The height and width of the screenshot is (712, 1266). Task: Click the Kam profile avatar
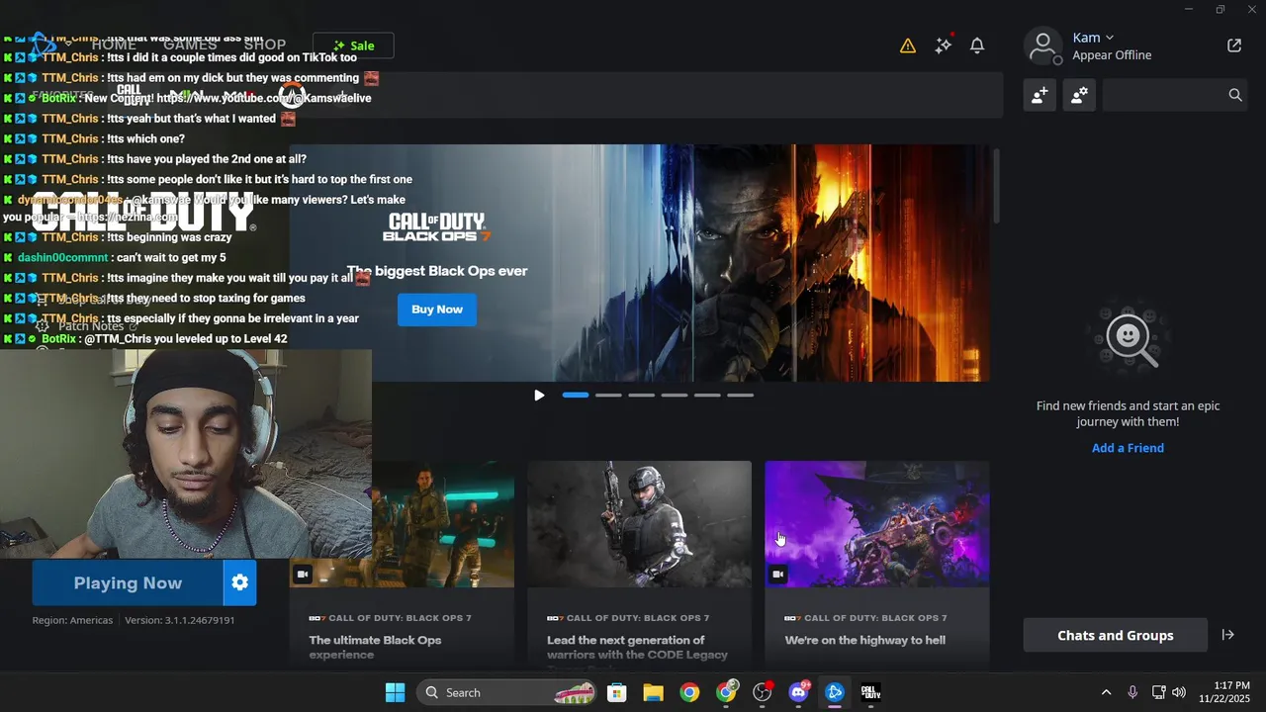tap(1043, 45)
